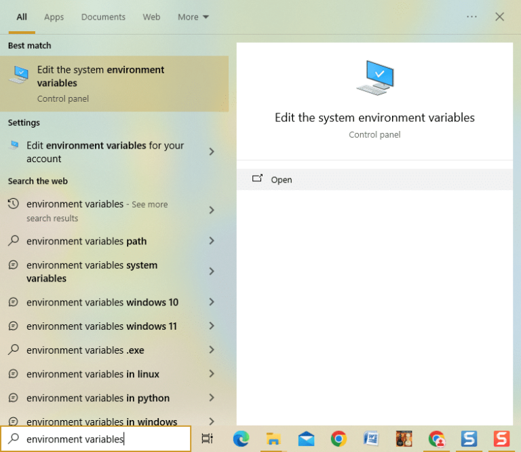Click the Task View icon

click(x=208, y=438)
